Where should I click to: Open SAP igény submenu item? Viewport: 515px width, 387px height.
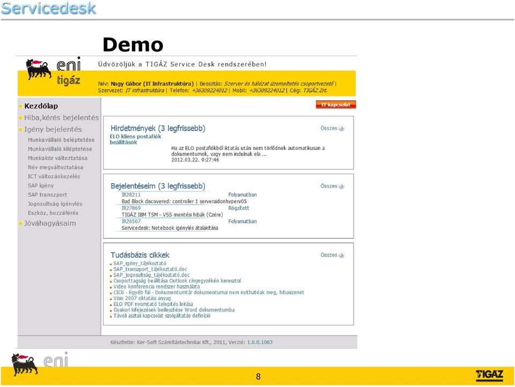(41, 186)
